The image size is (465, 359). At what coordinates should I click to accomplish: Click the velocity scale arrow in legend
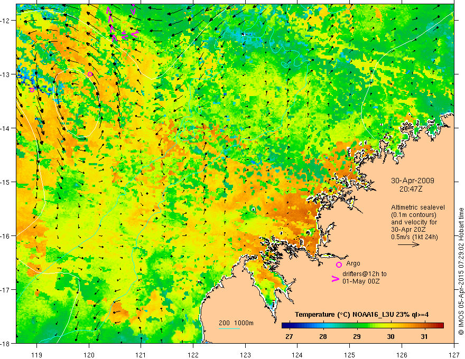[408, 244]
